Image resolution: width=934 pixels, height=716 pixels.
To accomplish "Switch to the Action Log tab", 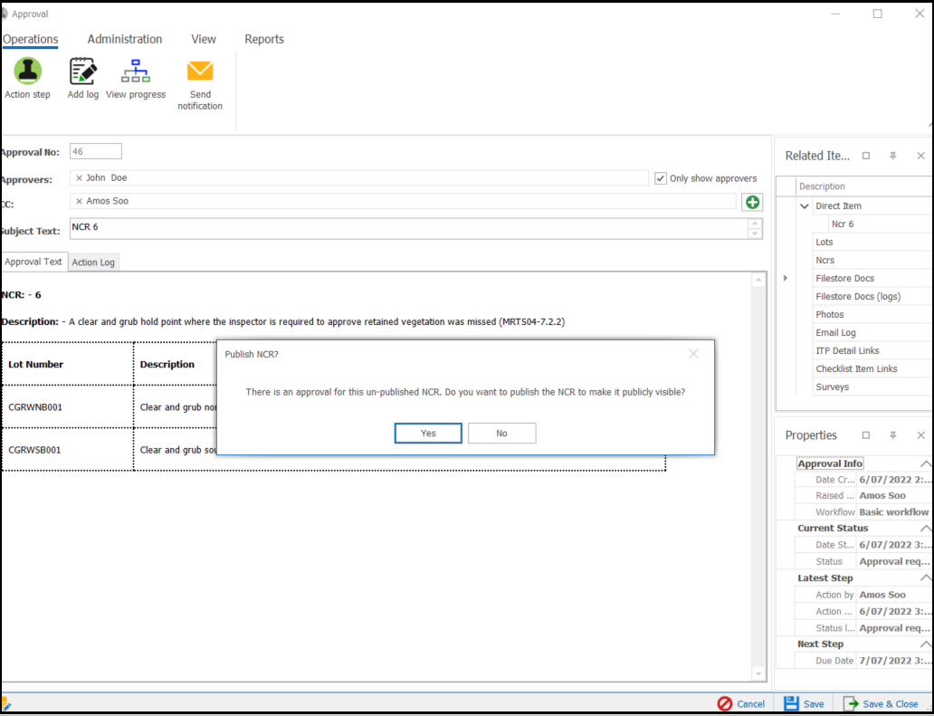I will pos(93,263).
